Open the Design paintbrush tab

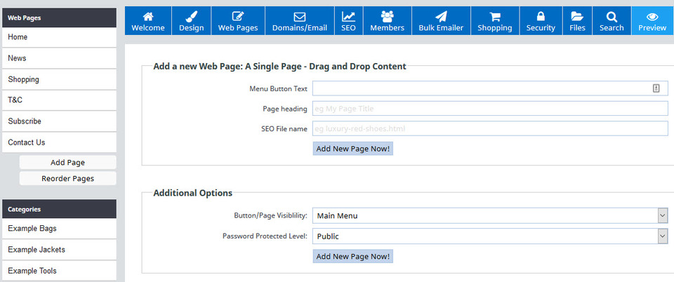click(x=191, y=17)
